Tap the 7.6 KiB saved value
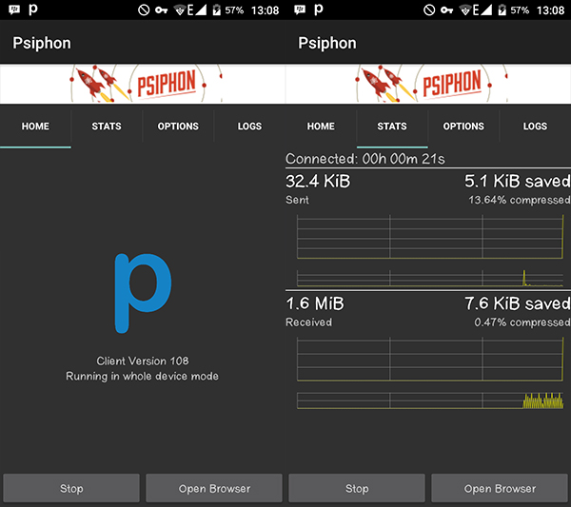This screenshot has width=571, height=507. tap(518, 303)
